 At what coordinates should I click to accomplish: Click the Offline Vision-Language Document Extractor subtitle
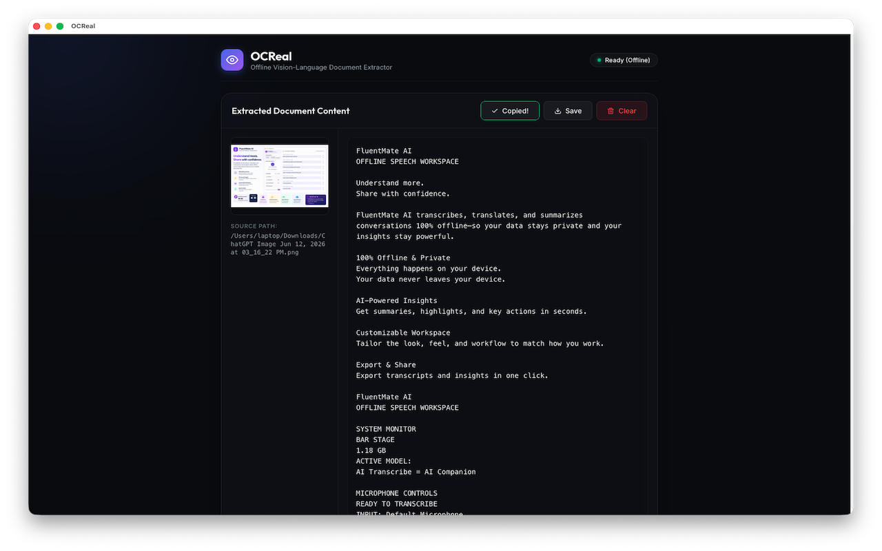[x=322, y=67]
